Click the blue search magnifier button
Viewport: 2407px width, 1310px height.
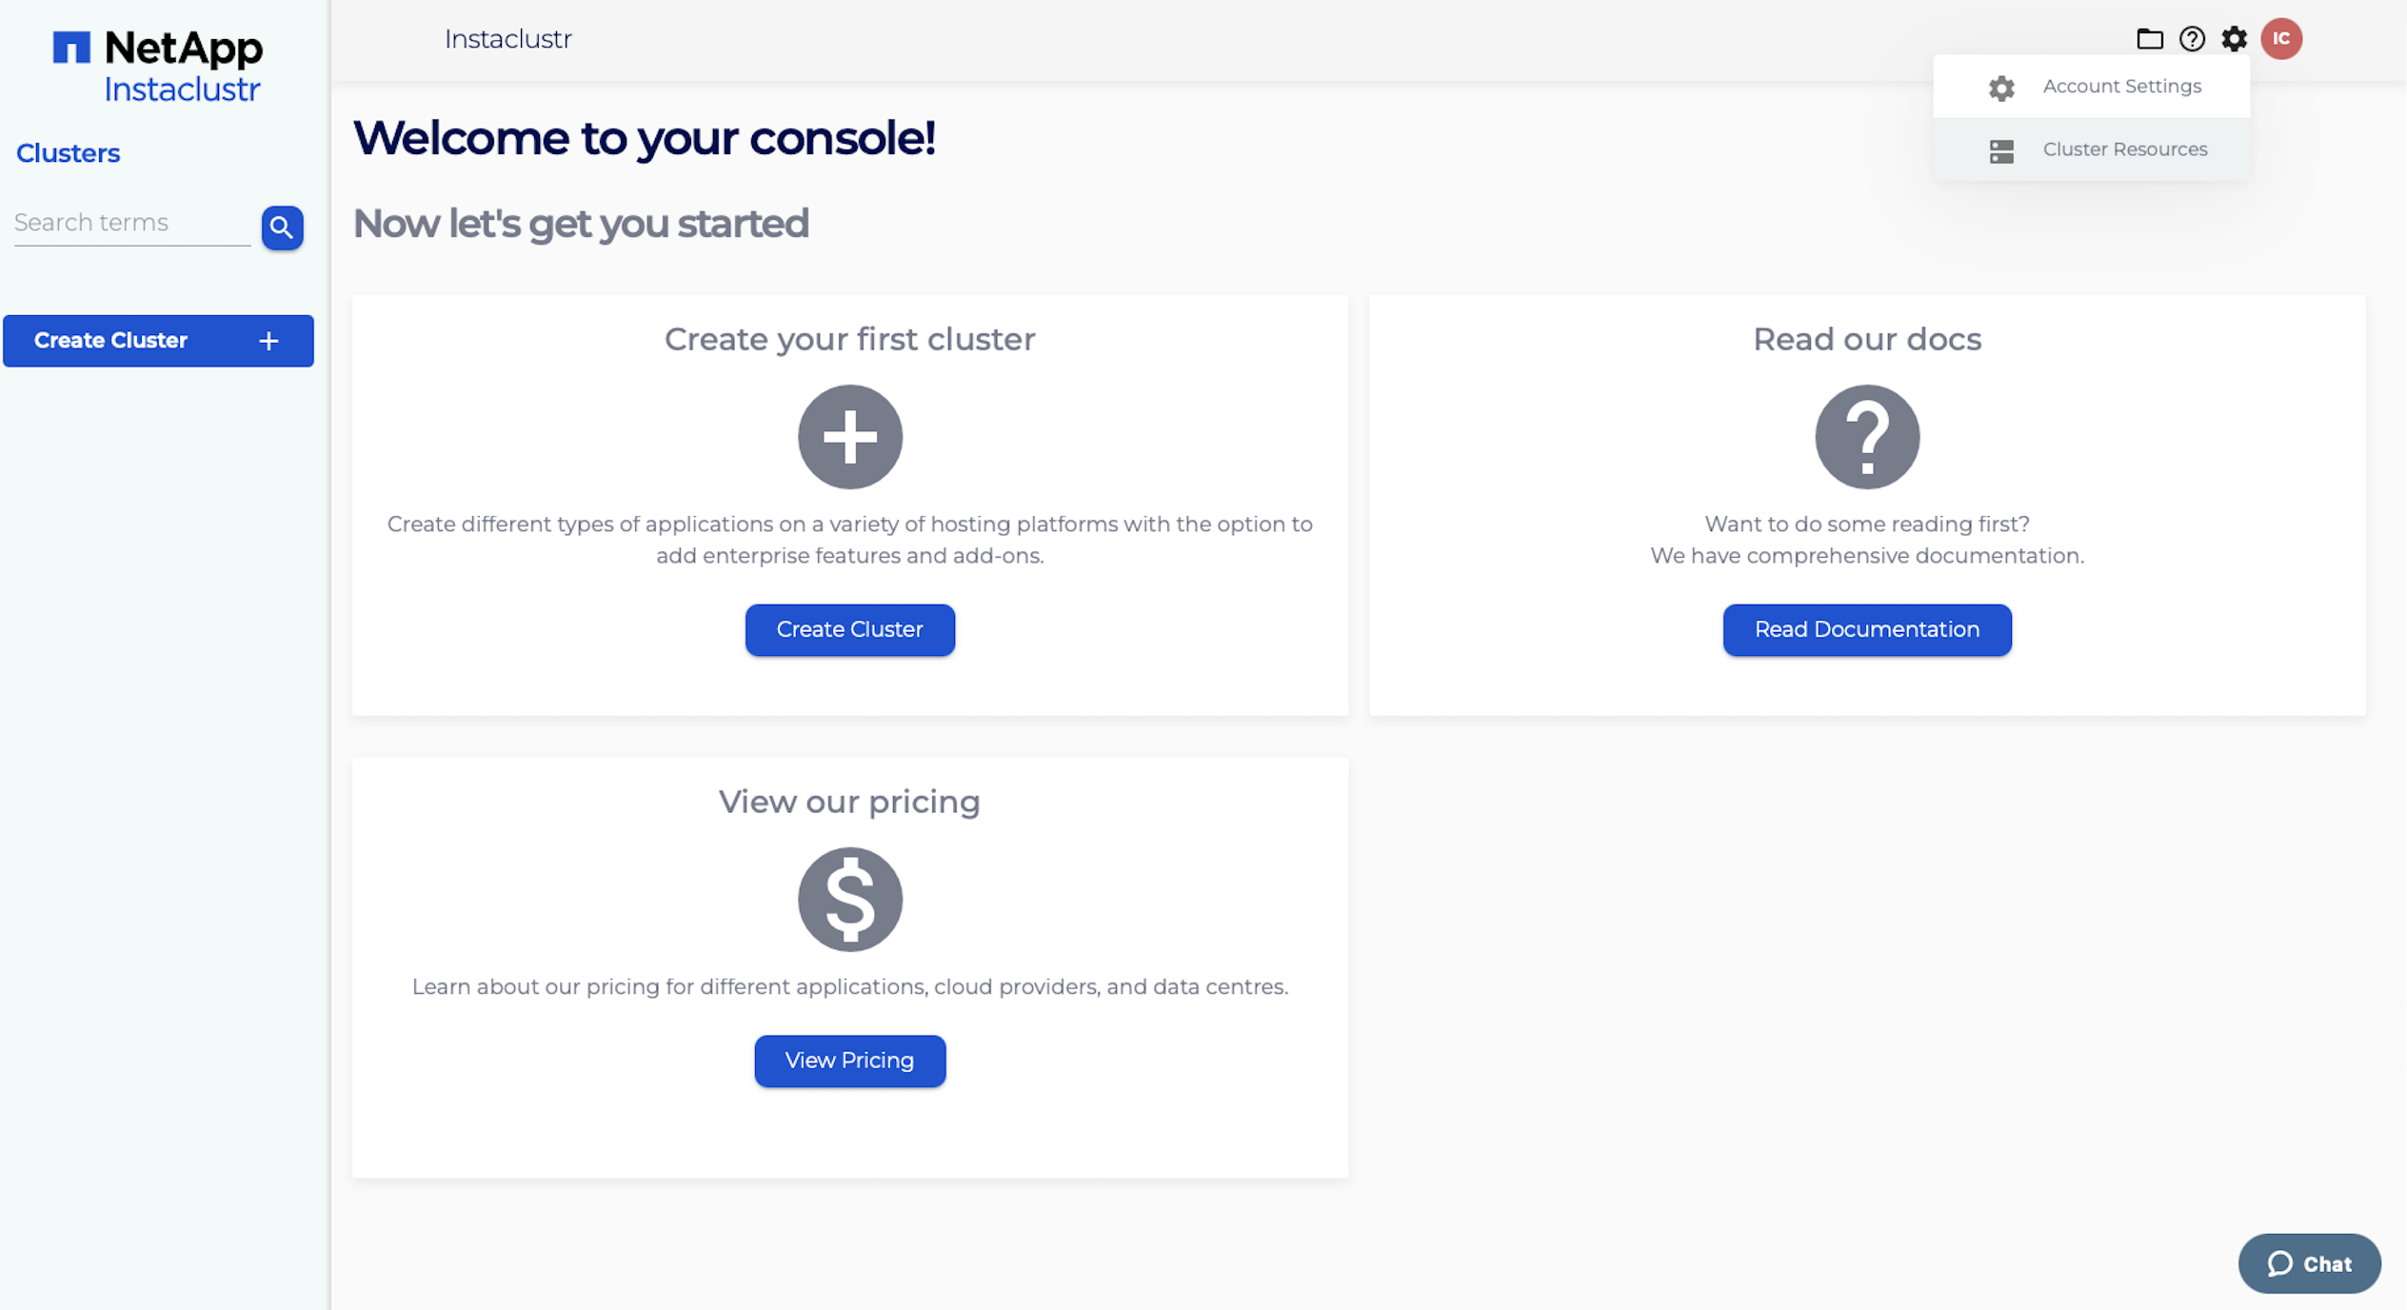282,228
